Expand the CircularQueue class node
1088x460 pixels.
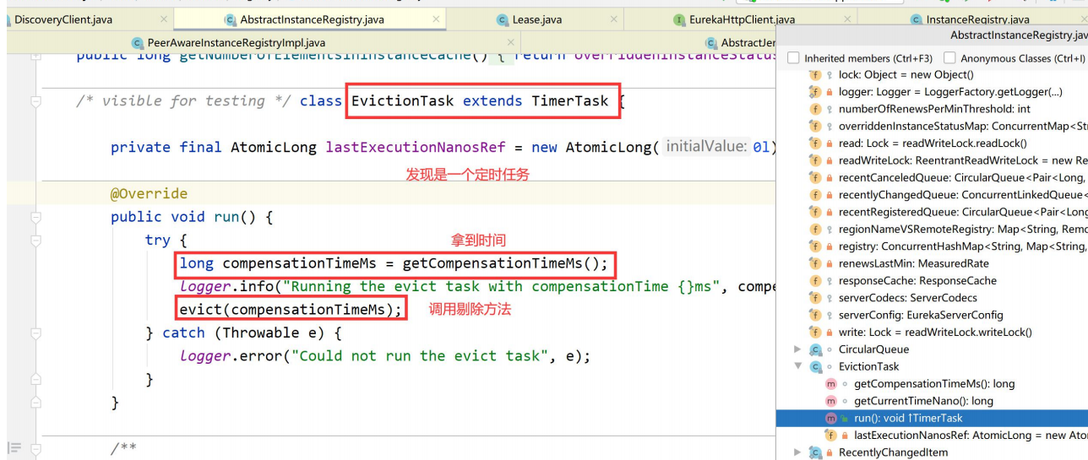click(797, 349)
